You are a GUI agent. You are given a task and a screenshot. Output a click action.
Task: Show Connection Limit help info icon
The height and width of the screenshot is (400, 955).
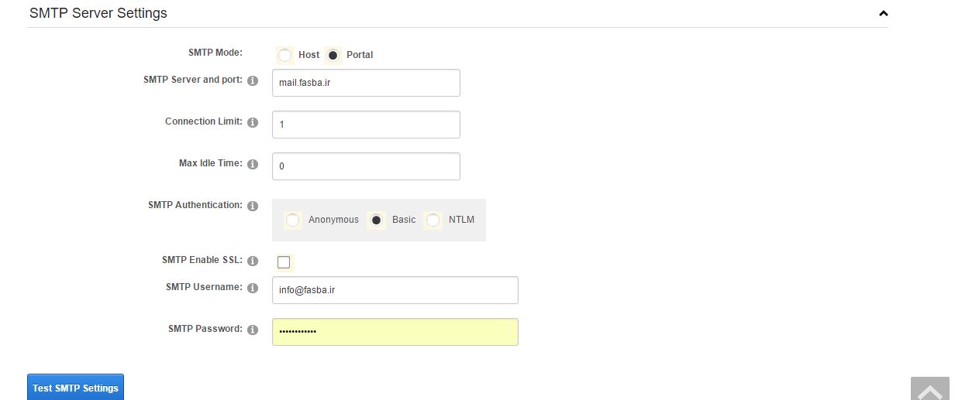253,122
